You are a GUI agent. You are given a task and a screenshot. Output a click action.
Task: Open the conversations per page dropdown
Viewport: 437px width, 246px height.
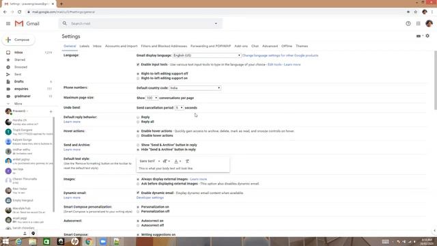coord(152,98)
